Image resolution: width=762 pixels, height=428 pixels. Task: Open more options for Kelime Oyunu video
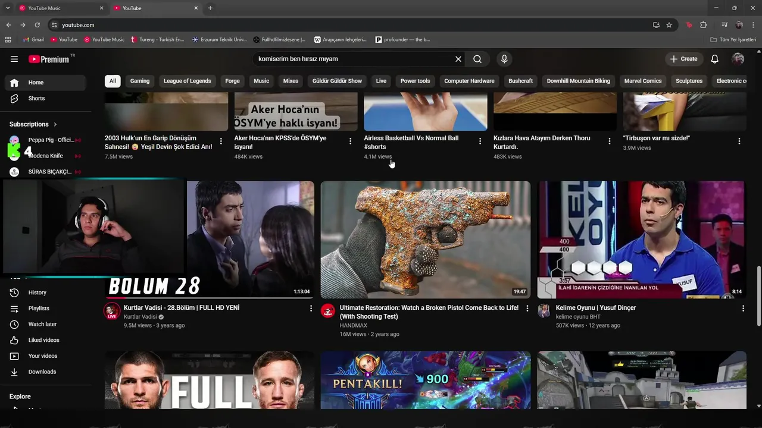tap(743, 309)
